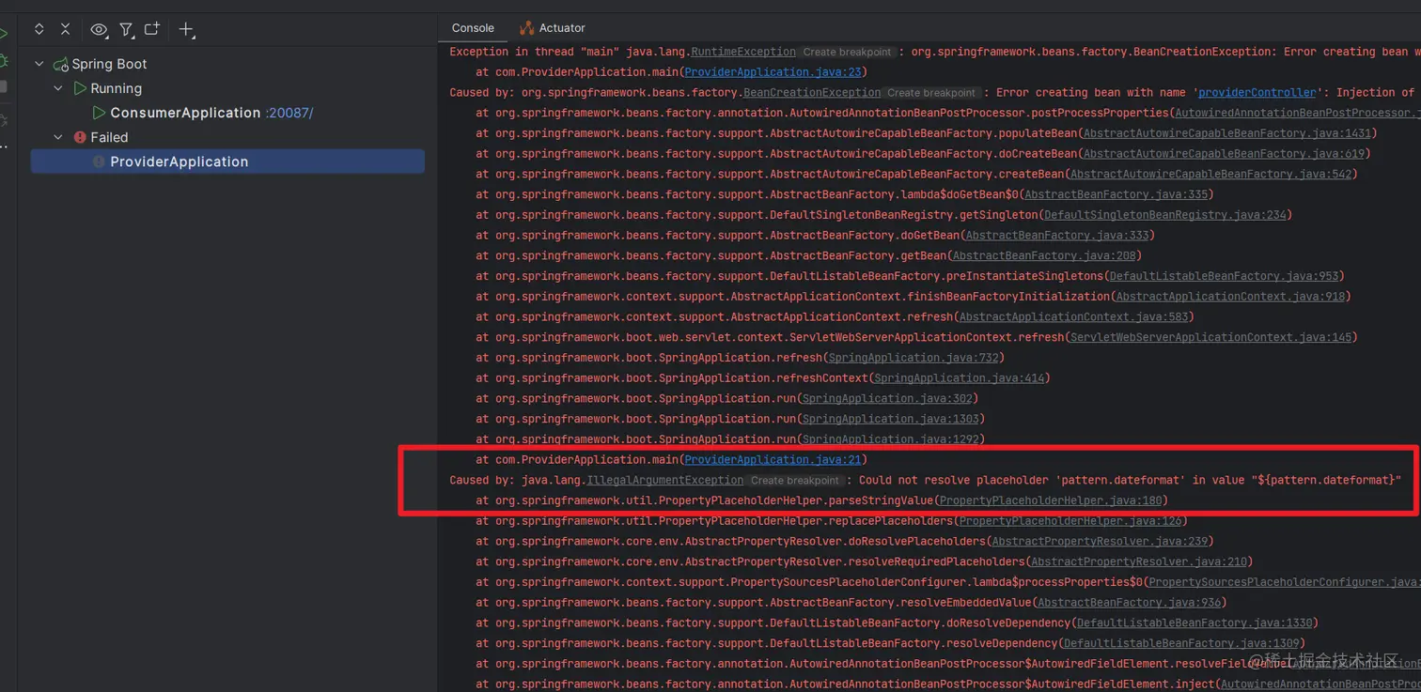Viewport: 1421px width, 692px height.
Task: Select the Failed group label
Action: tap(109, 137)
